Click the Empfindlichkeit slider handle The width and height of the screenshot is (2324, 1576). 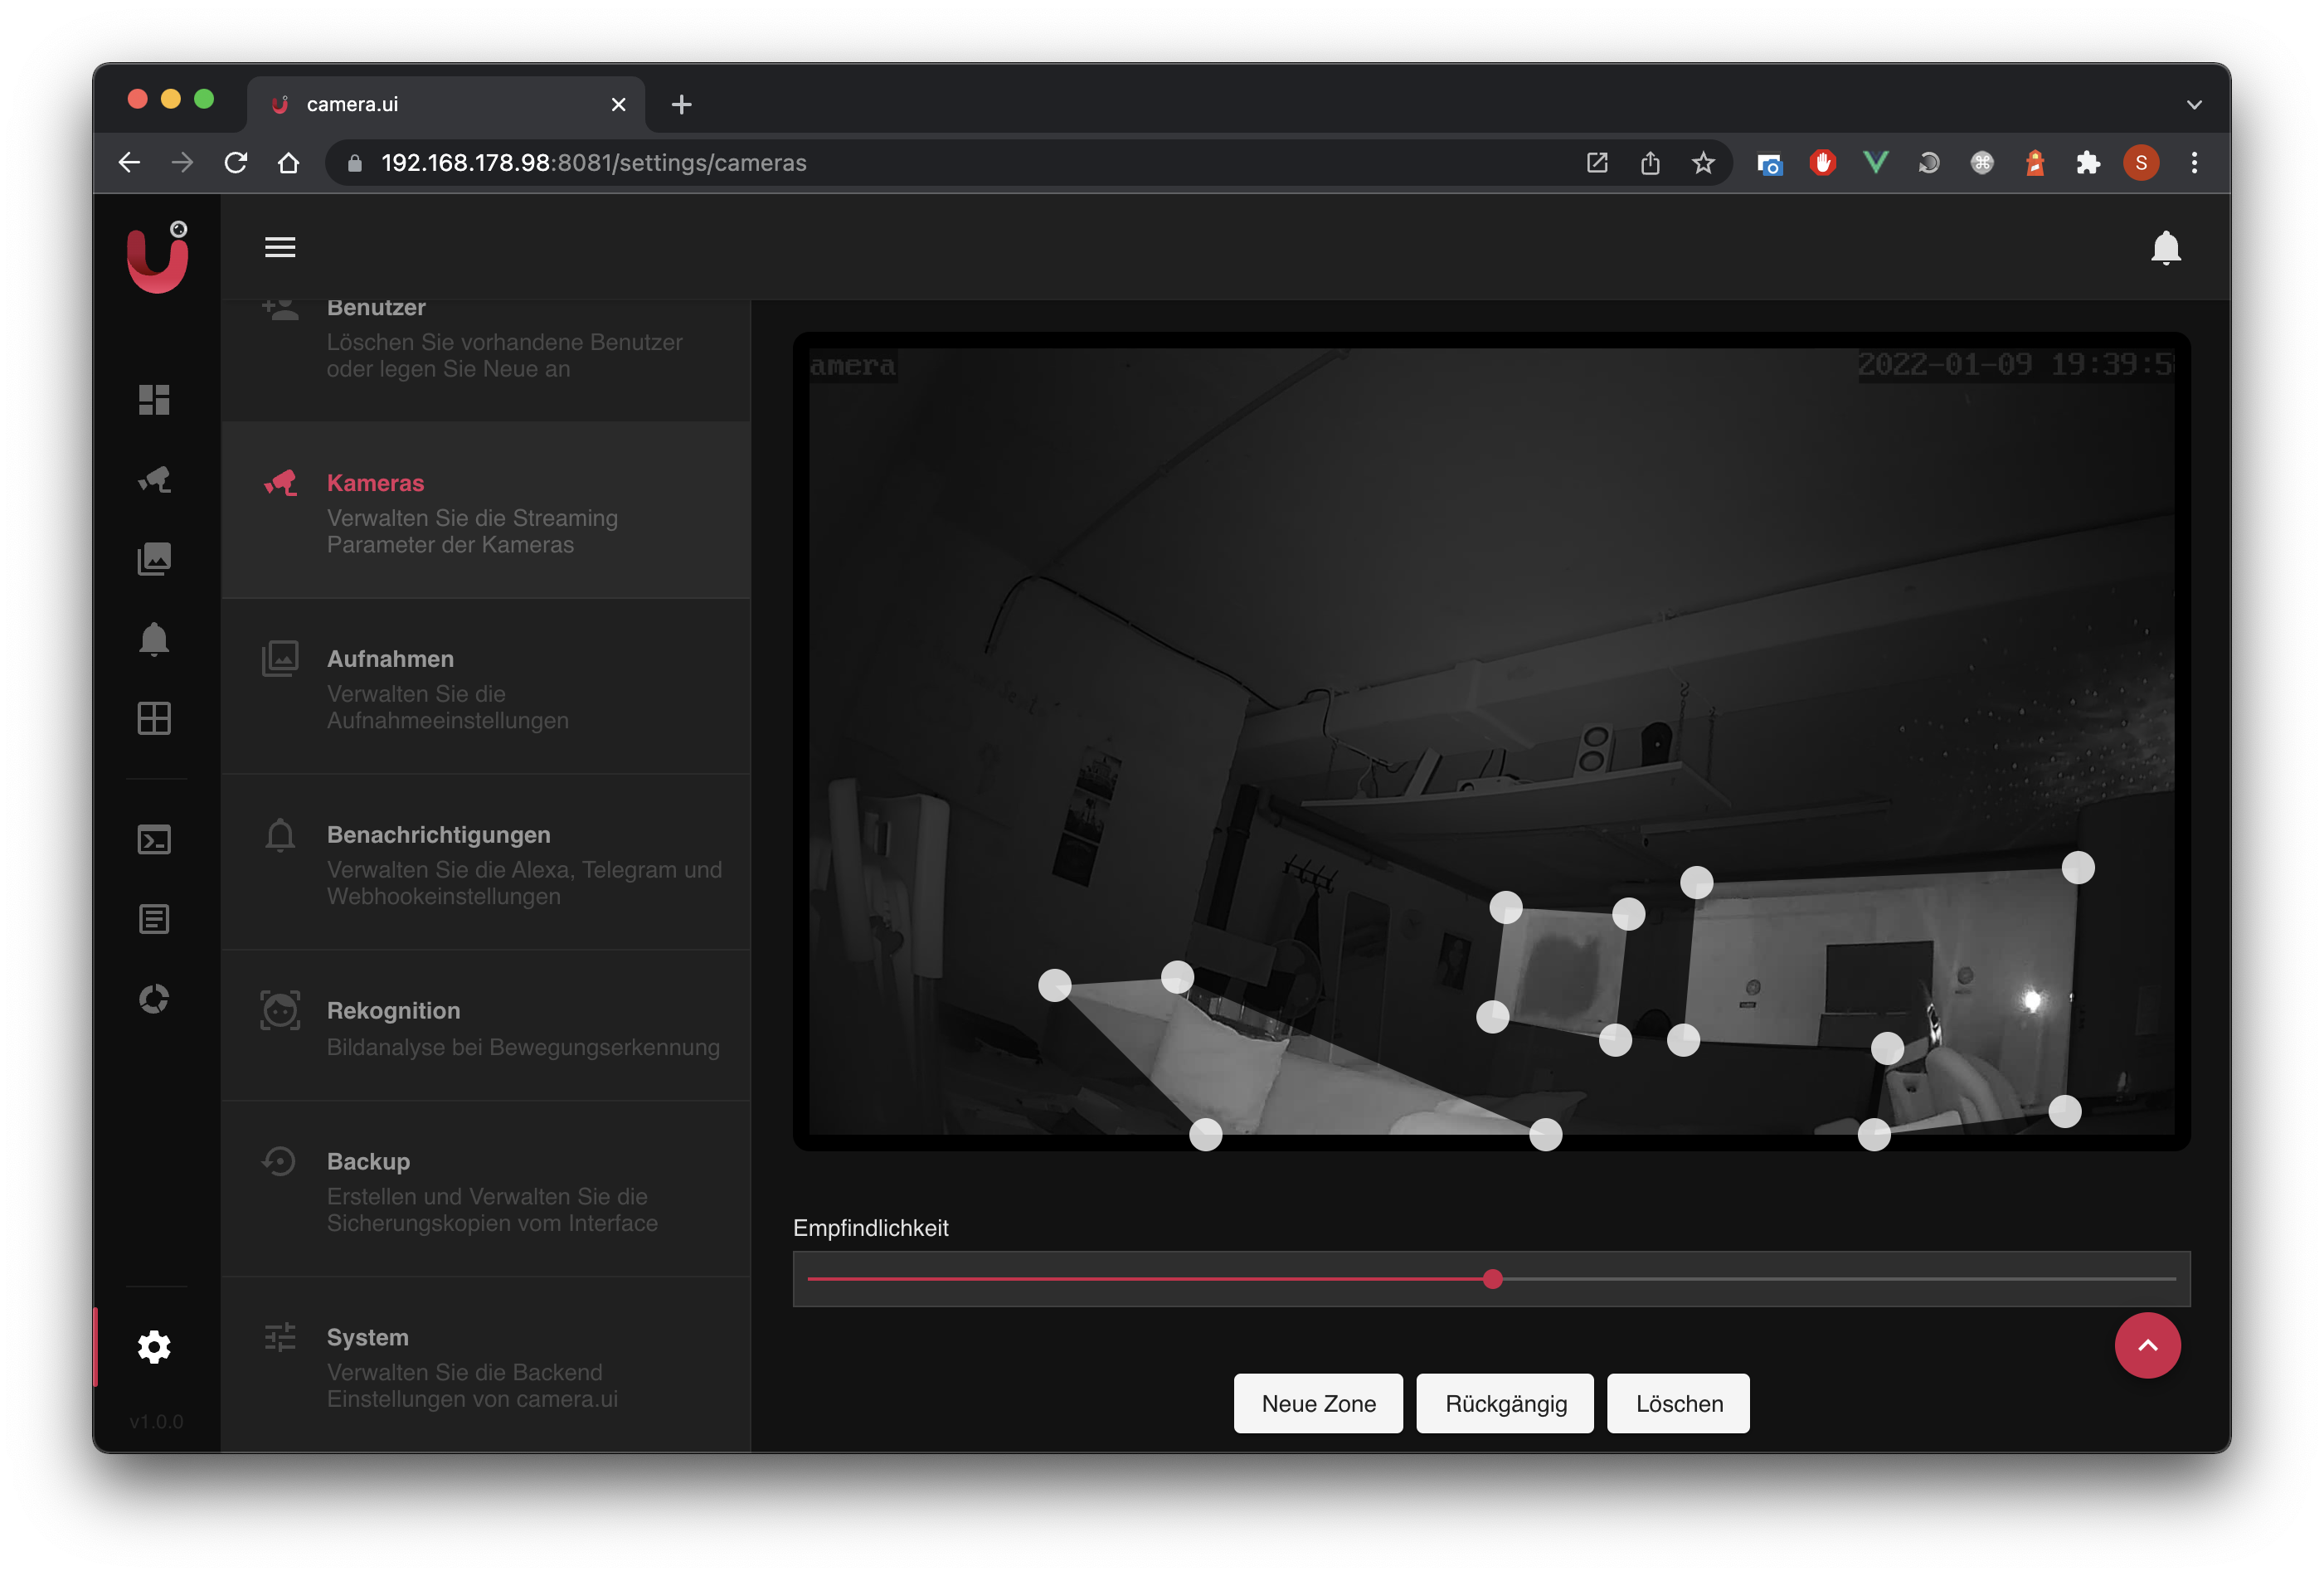click(1493, 1279)
